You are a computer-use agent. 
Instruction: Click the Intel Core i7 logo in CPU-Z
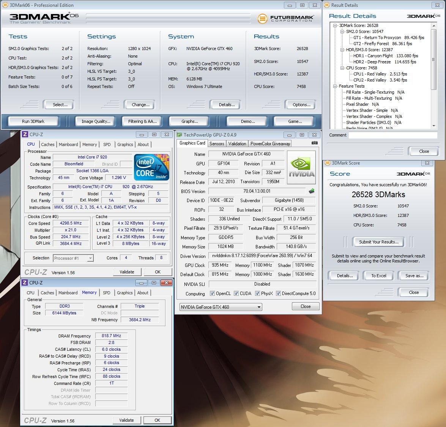tap(151, 167)
